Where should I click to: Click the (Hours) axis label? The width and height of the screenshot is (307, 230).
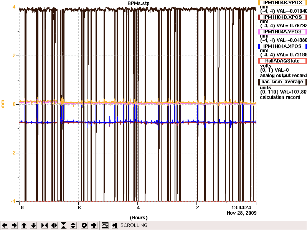[x=139, y=218]
